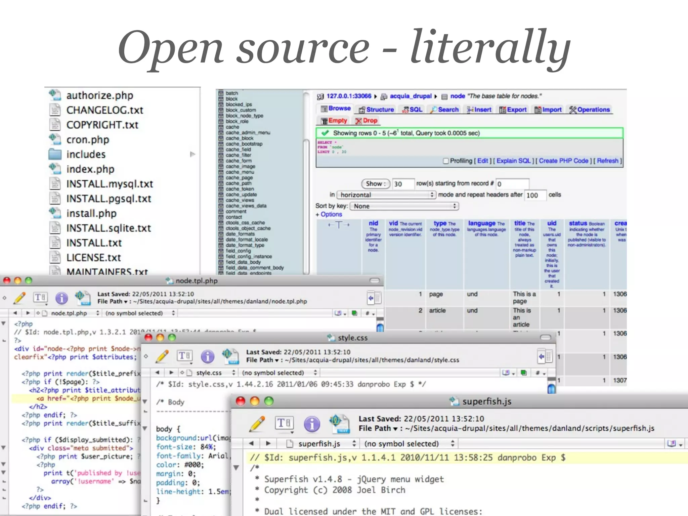Viewport: 688px width, 516px height.
Task: Click the Explain SQL link
Action: click(513, 161)
